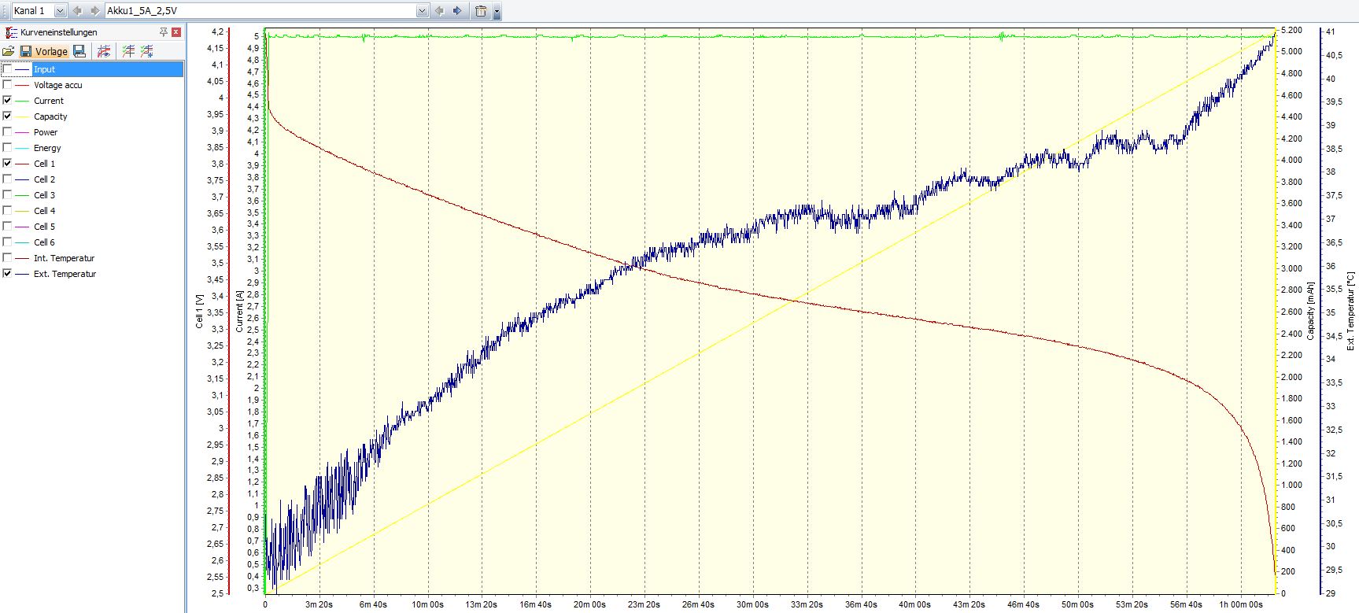Select the Ext. Temperatur row label
The height and width of the screenshot is (613, 1359).
click(65, 274)
